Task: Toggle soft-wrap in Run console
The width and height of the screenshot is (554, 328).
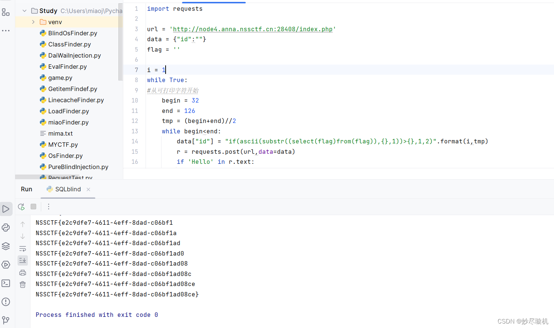Action: click(23, 249)
